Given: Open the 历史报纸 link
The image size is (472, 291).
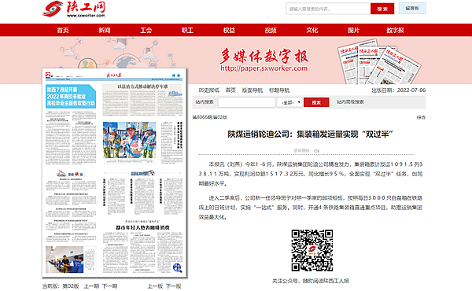Looking at the screenshot, I should coord(209,90).
